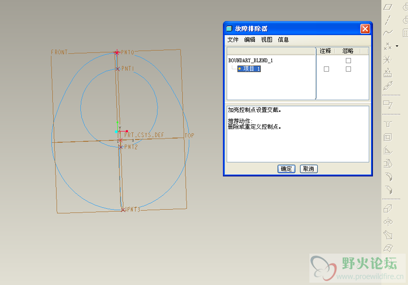Select the Analysis feature tool
This screenshot has height=285, width=408.
388,73
